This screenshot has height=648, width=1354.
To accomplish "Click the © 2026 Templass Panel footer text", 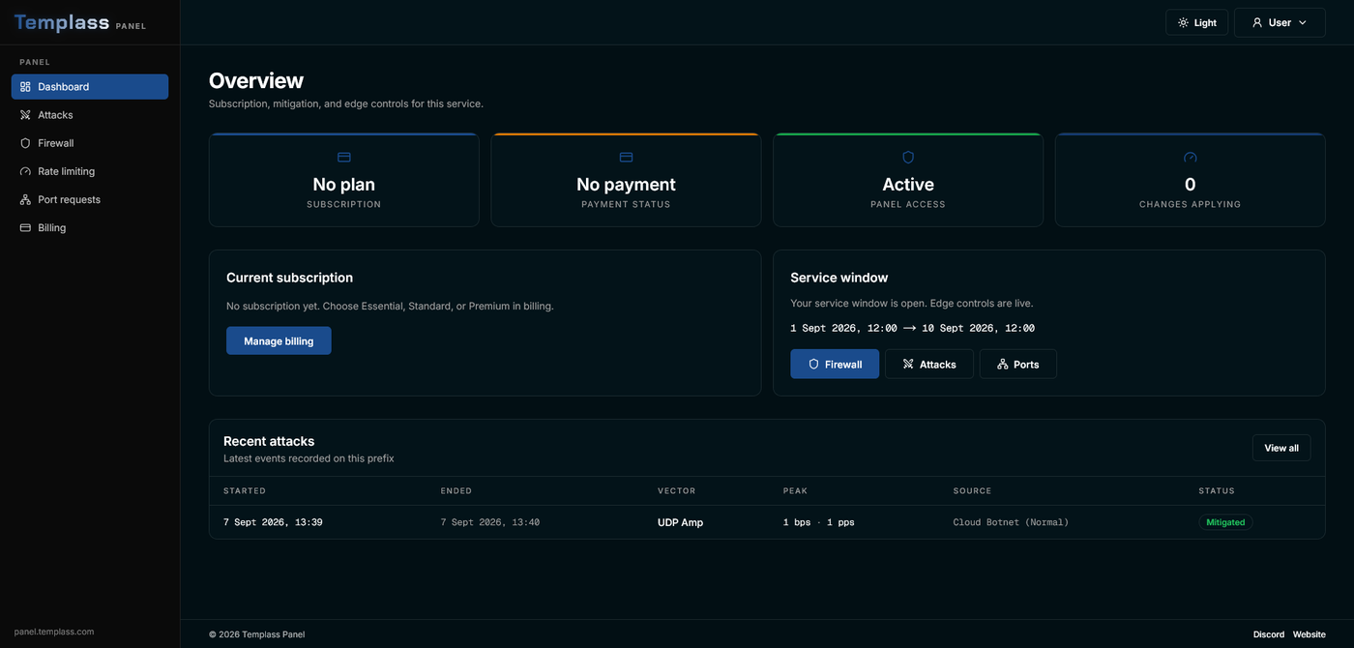I will pyautogui.click(x=256, y=634).
